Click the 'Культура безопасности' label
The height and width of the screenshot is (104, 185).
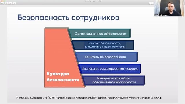[x=63, y=77]
